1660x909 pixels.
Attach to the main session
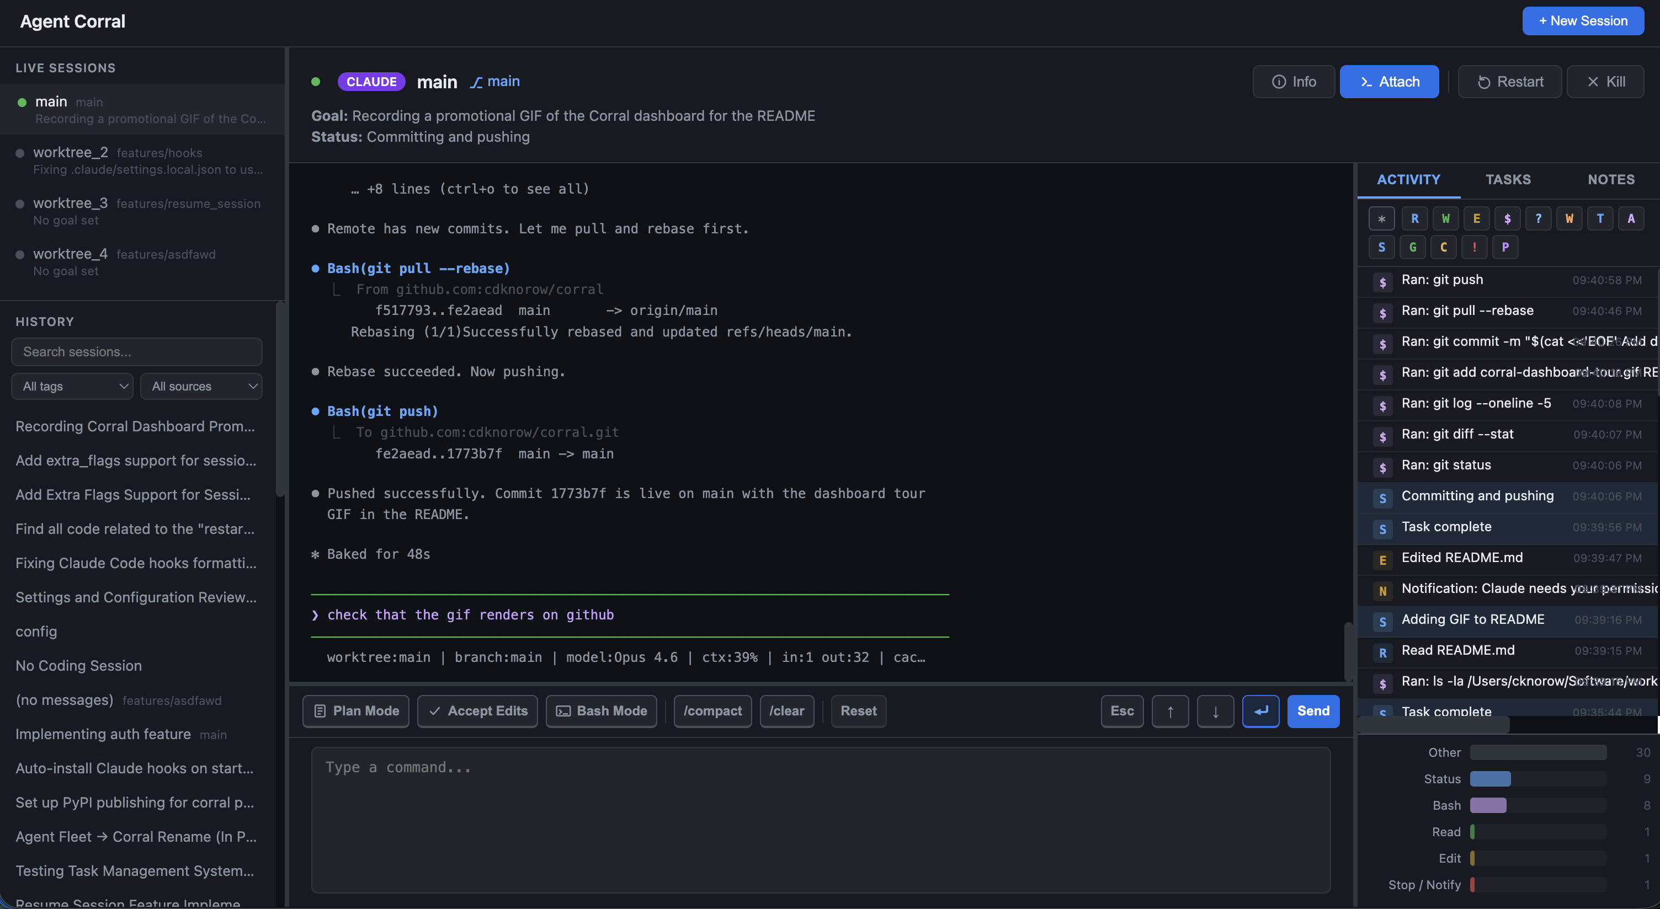click(1388, 82)
